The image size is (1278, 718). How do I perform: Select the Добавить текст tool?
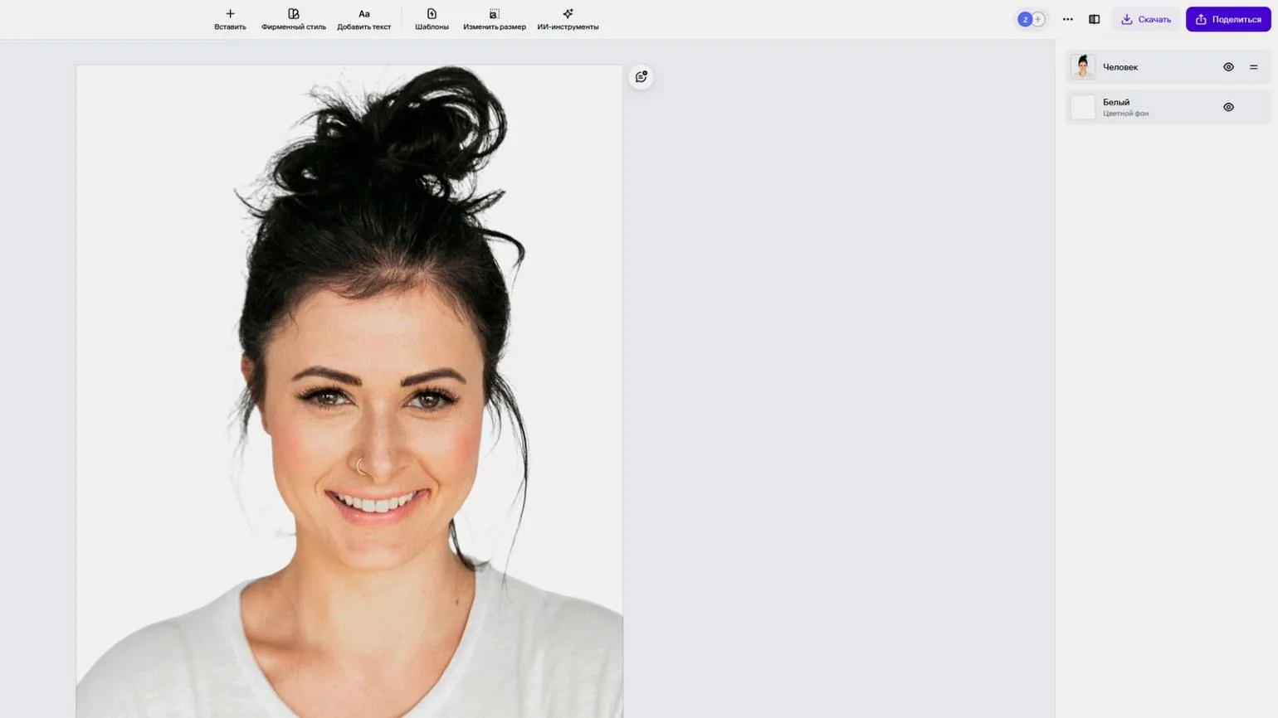point(363,19)
